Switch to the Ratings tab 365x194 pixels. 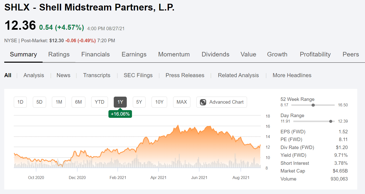coord(59,54)
